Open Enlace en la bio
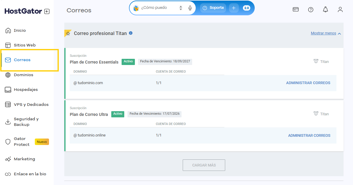Image resolution: width=353 pixels, height=185 pixels. [x=30, y=174]
